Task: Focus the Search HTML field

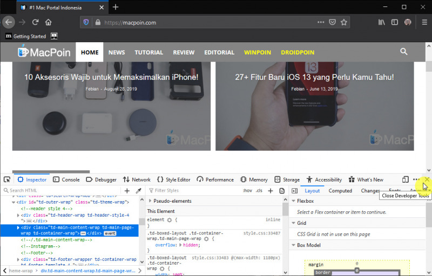Action: click(x=62, y=190)
